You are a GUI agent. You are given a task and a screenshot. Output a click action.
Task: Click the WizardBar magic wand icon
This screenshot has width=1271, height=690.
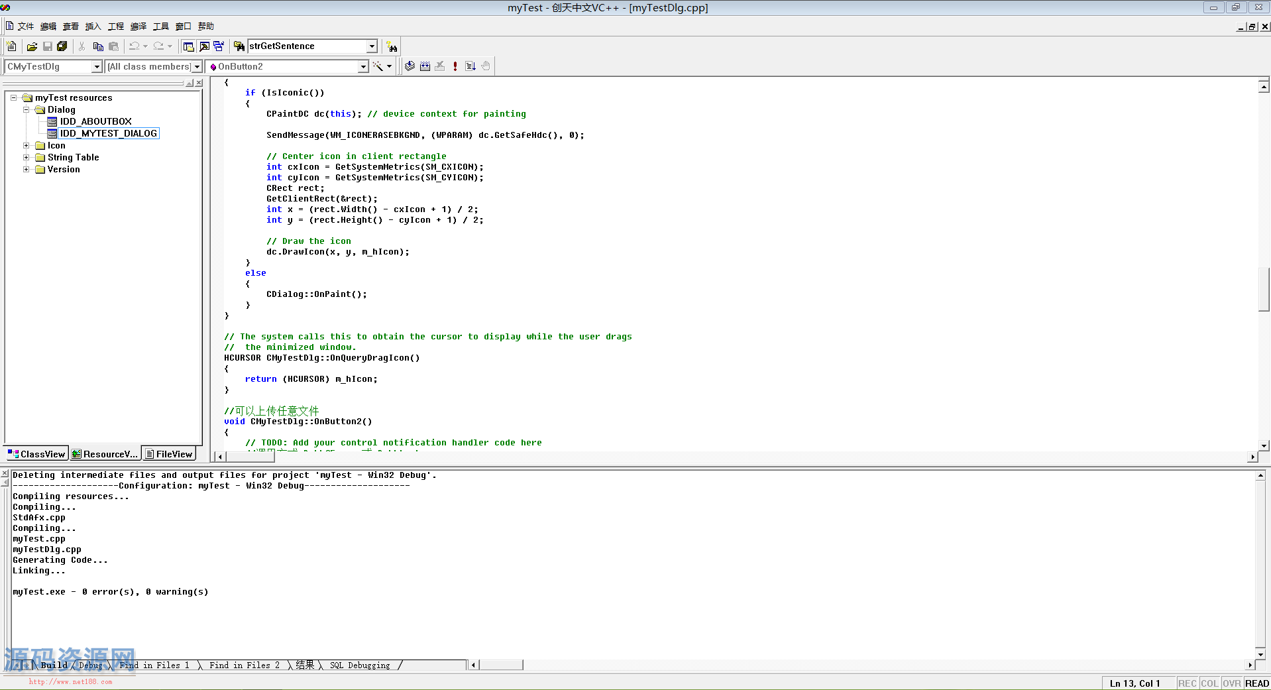(377, 66)
